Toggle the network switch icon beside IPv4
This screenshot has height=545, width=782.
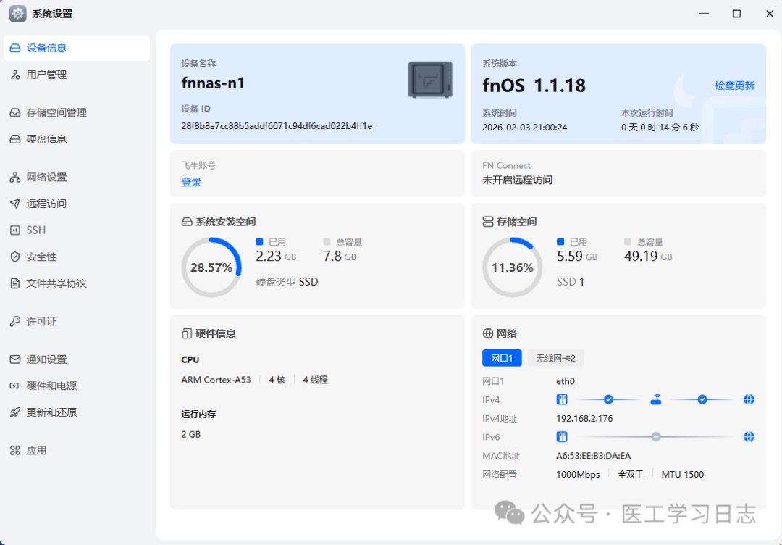pos(563,399)
